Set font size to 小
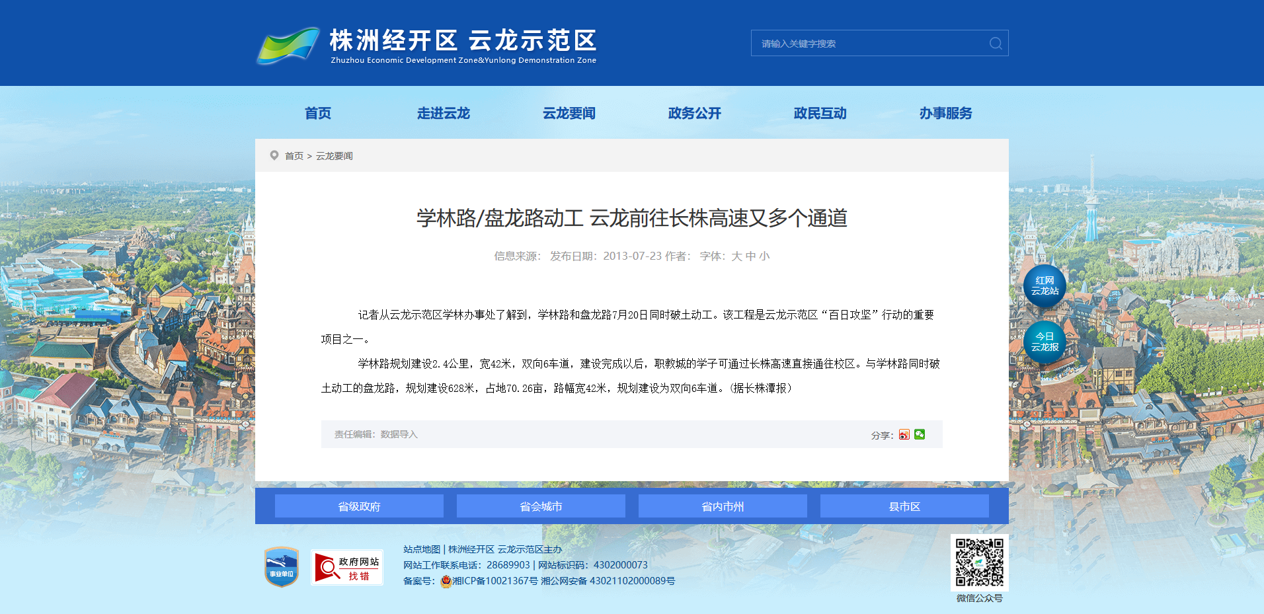Image resolution: width=1264 pixels, height=614 pixels. (764, 256)
